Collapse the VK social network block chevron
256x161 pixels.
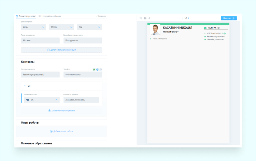(x=25, y=86)
